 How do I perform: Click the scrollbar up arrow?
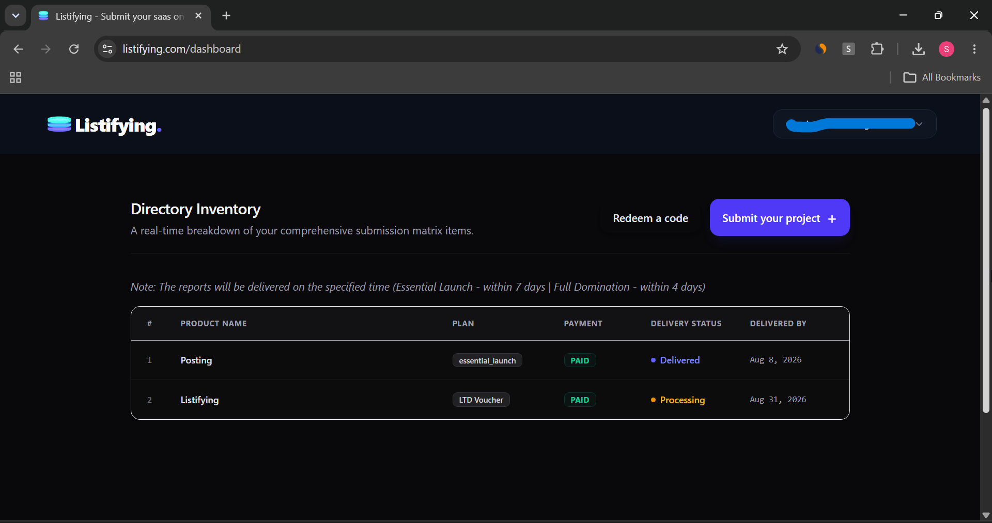click(986, 100)
